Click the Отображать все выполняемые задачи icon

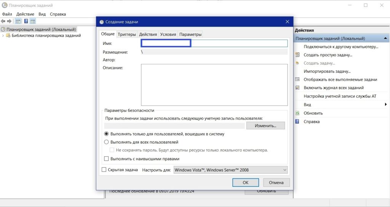tap(297, 80)
